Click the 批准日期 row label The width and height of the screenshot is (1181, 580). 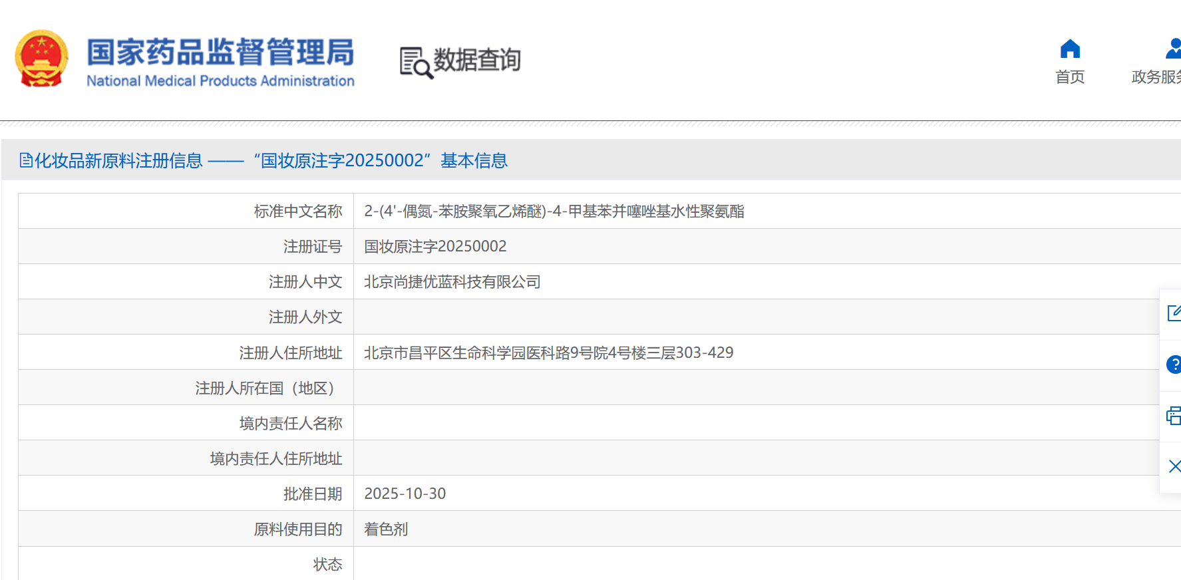[x=312, y=494]
